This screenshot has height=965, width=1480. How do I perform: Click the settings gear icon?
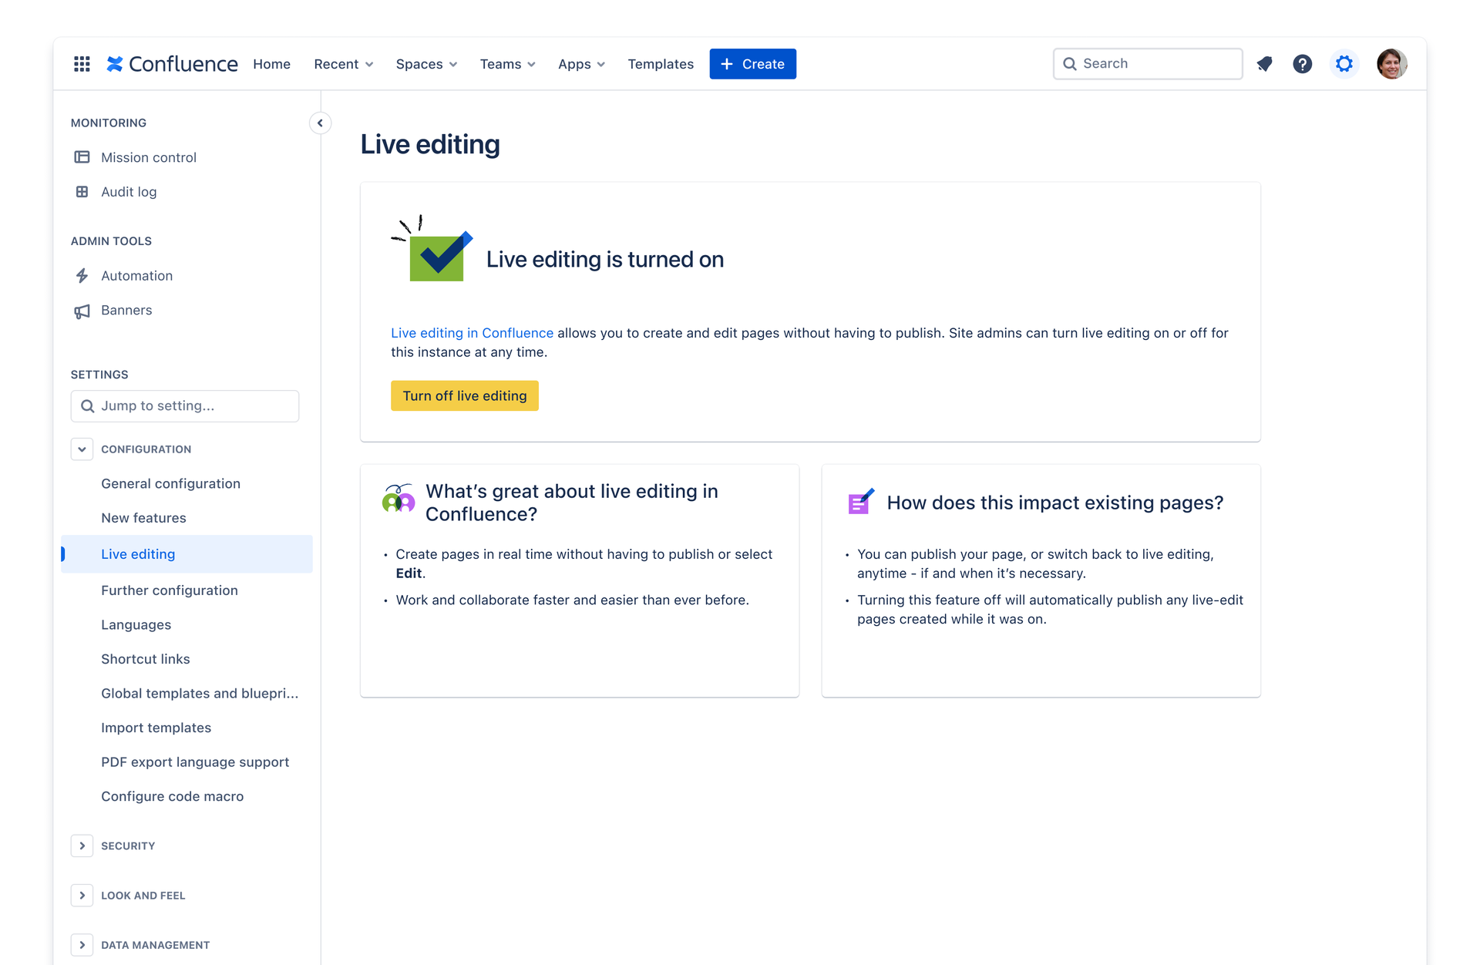1344,64
